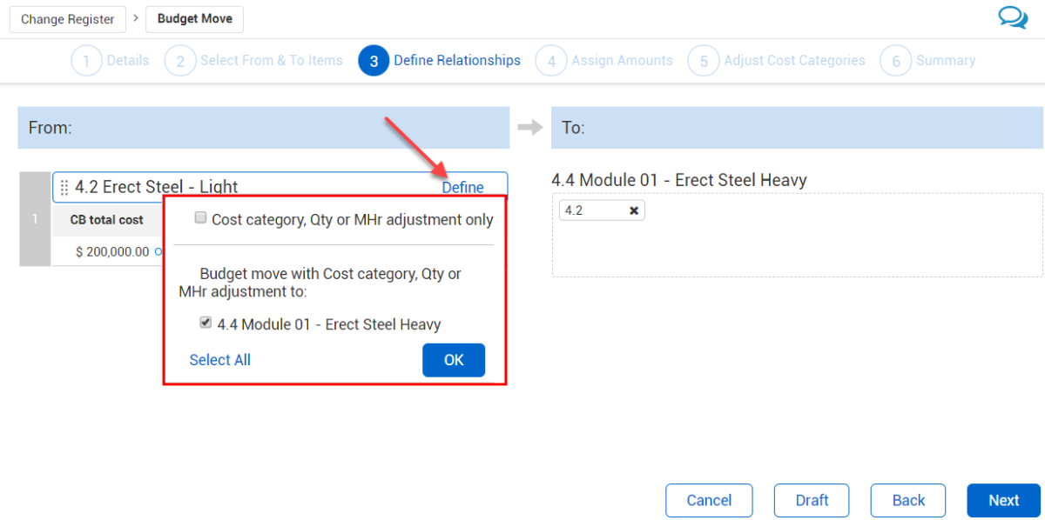
Task: Open the Define relationship dropdown
Action: (462, 187)
